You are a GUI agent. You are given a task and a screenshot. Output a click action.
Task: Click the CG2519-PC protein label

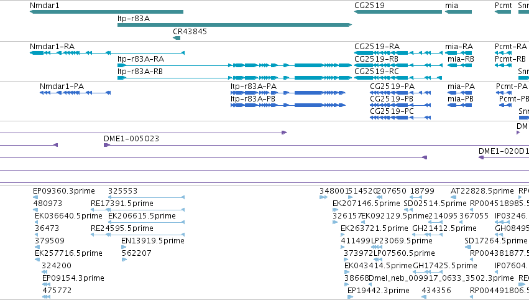tap(392, 111)
